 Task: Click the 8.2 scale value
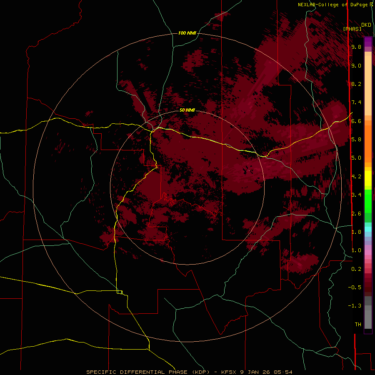(356, 84)
